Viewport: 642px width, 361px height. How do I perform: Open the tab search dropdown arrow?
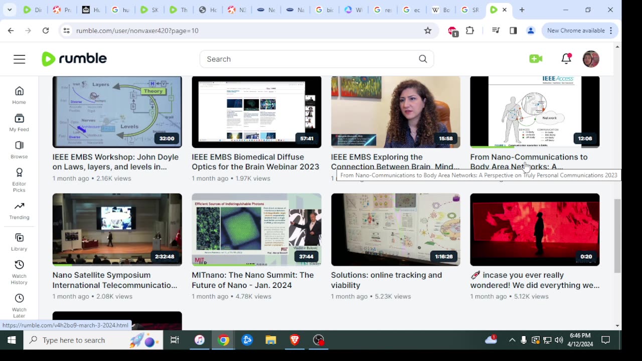coord(10,10)
